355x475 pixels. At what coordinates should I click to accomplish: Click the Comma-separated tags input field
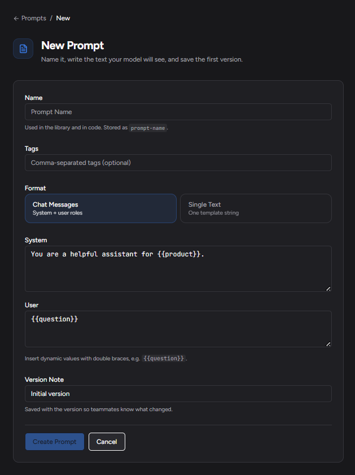(178, 163)
